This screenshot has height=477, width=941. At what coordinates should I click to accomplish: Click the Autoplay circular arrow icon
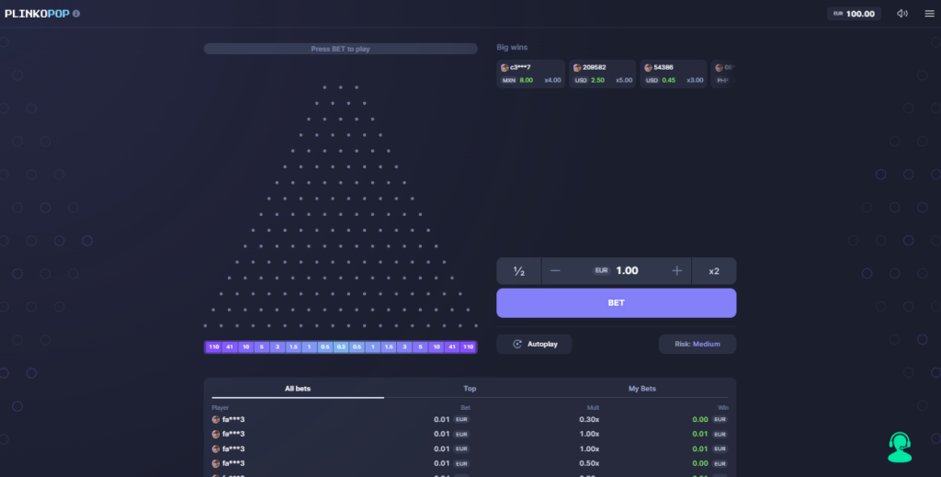click(517, 344)
